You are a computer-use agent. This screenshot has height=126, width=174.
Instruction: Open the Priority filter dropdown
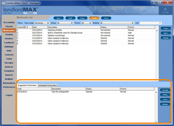(86, 23)
